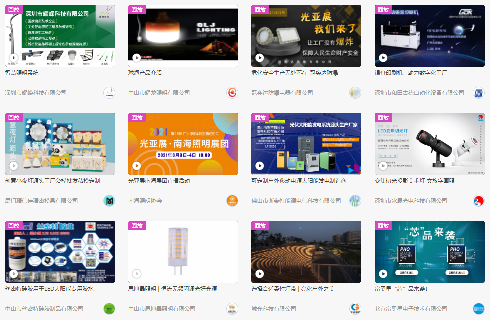Open the QLJ Lighting bulb thumbnail
The image size is (490, 320).
tap(183, 36)
